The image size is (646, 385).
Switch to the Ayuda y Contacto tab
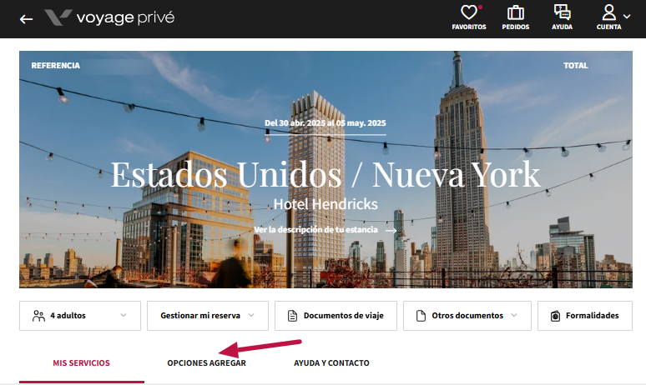tap(331, 363)
